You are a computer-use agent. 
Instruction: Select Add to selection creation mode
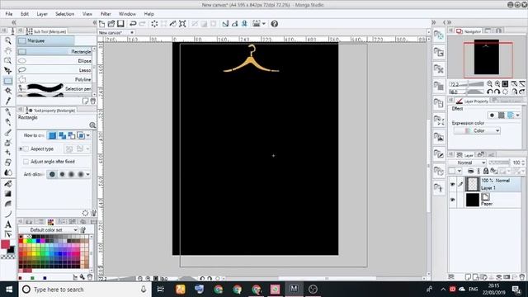[62, 135]
